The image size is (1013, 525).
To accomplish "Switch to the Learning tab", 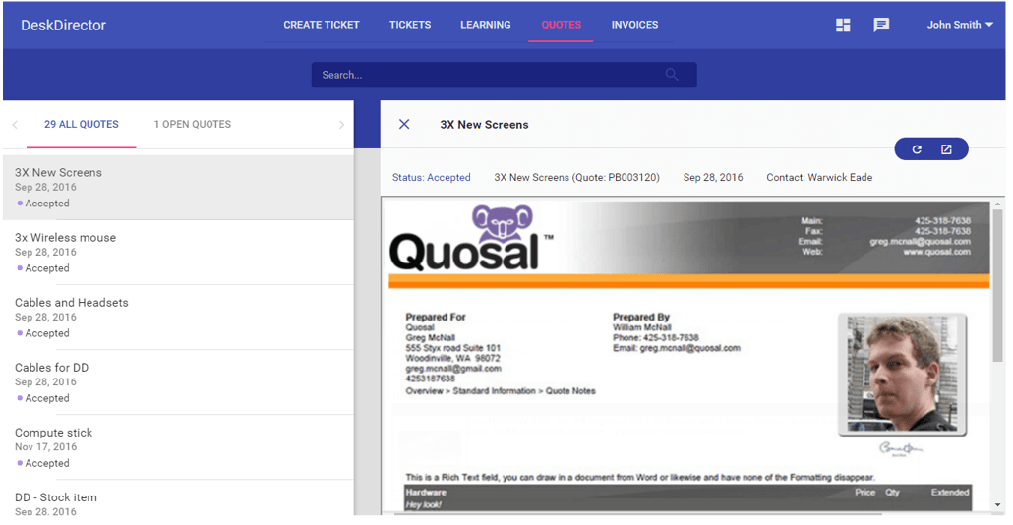I will click(x=485, y=25).
